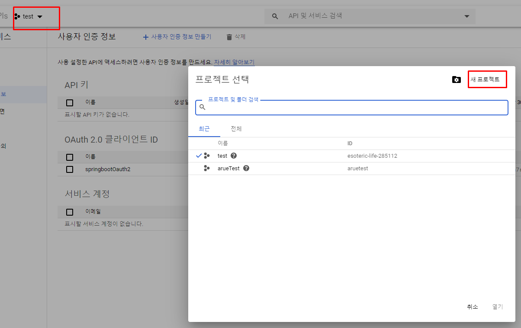Click the 취소 cancel button
521x328 pixels.
point(473,307)
